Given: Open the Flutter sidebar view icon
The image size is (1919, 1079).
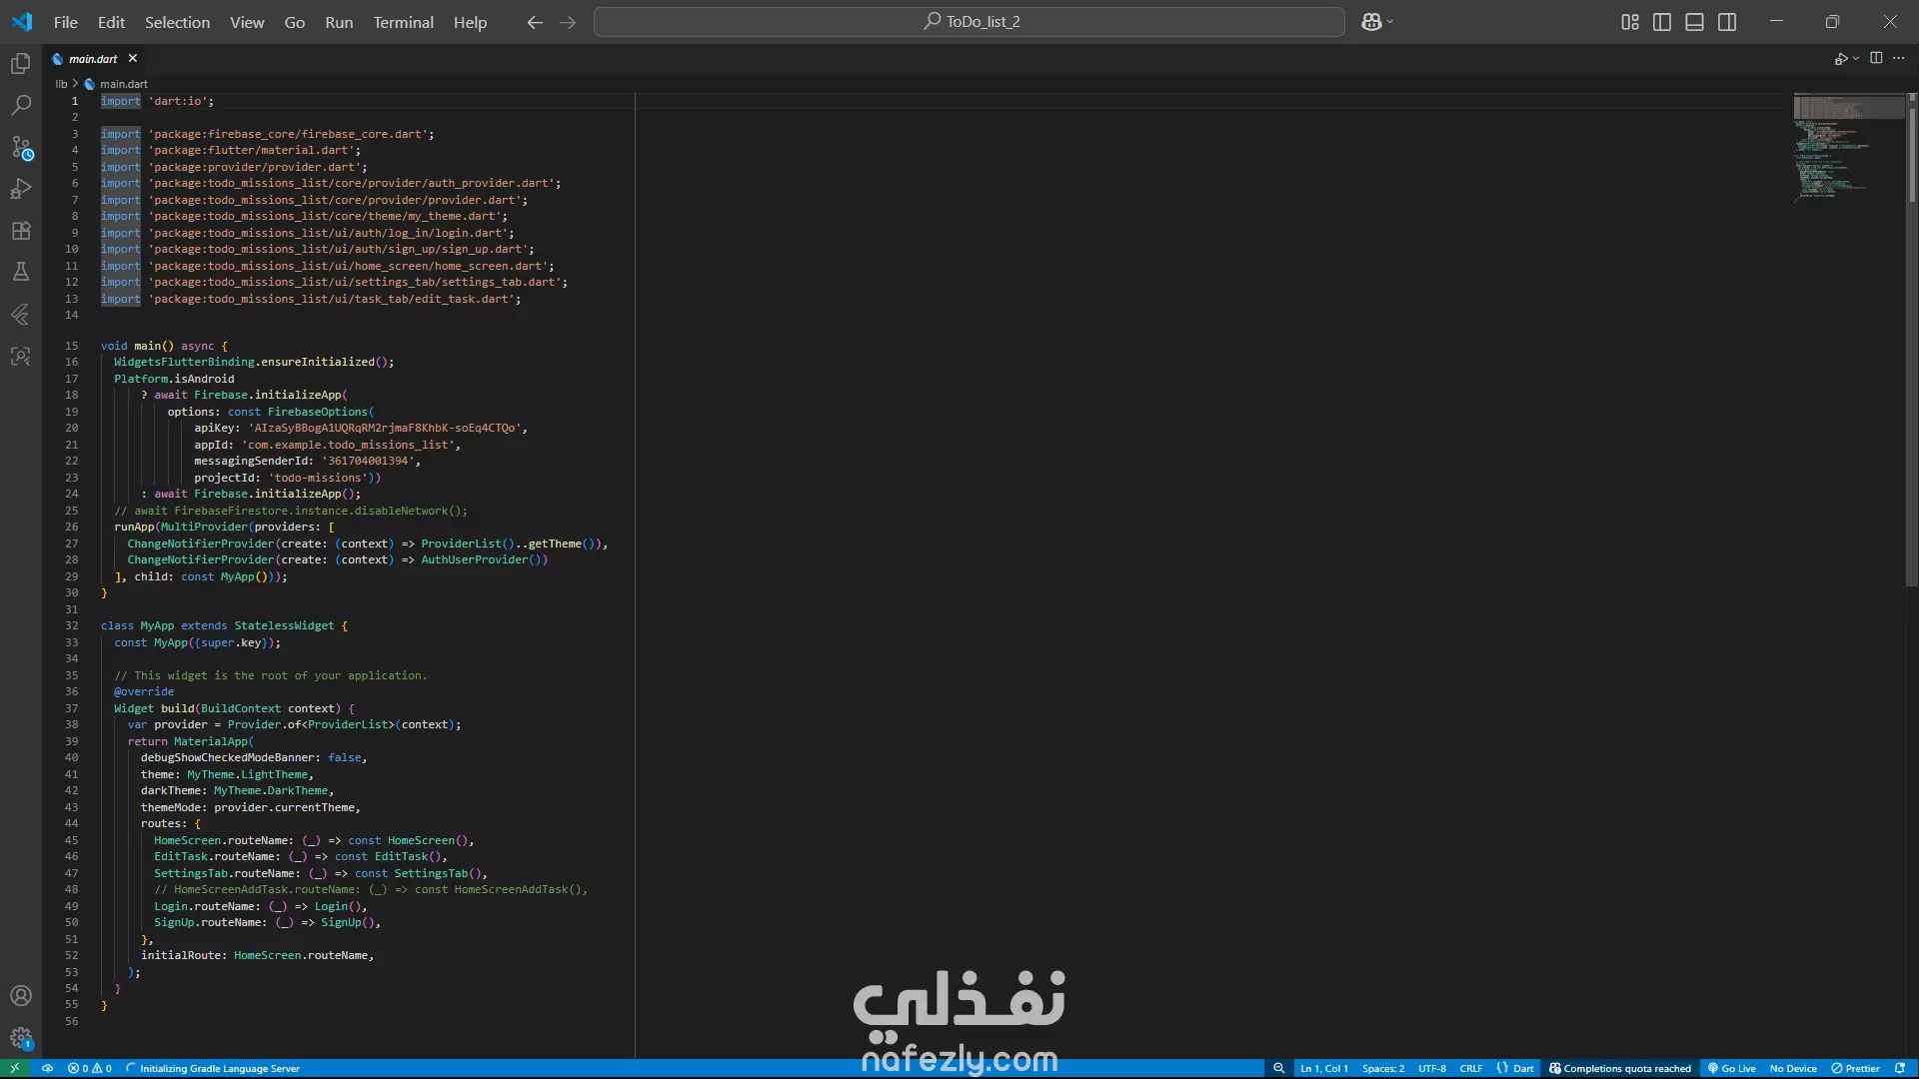Looking at the screenshot, I should click(x=20, y=314).
